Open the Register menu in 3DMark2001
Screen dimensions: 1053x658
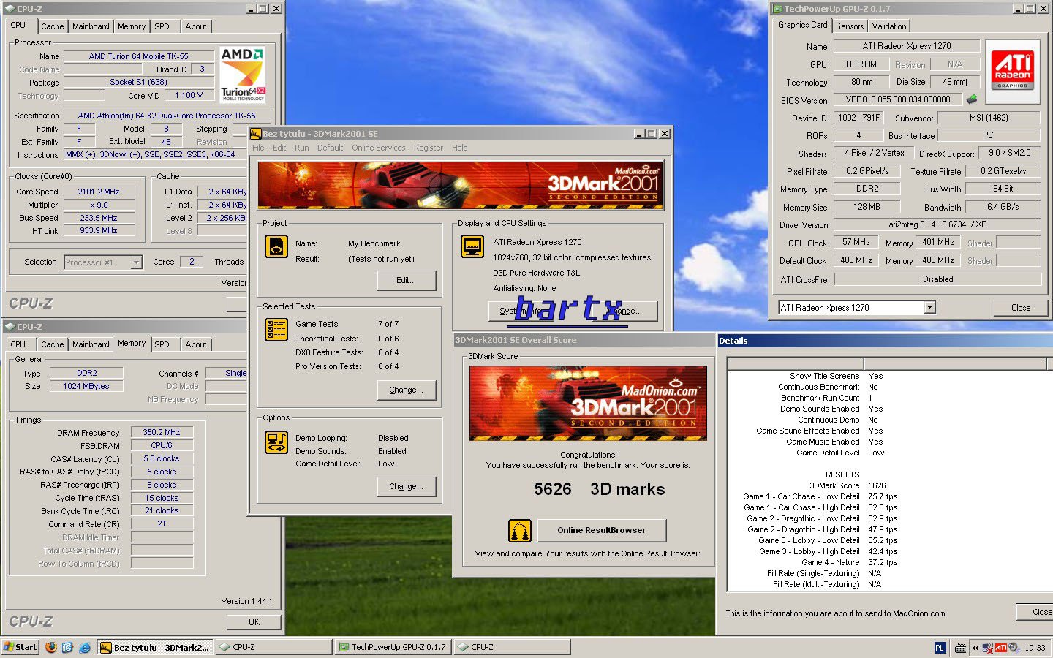[x=429, y=148]
